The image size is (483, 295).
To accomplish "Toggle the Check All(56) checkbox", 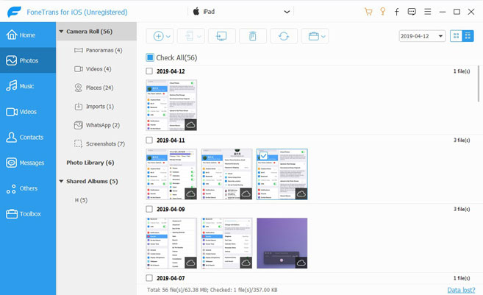I will [x=150, y=57].
